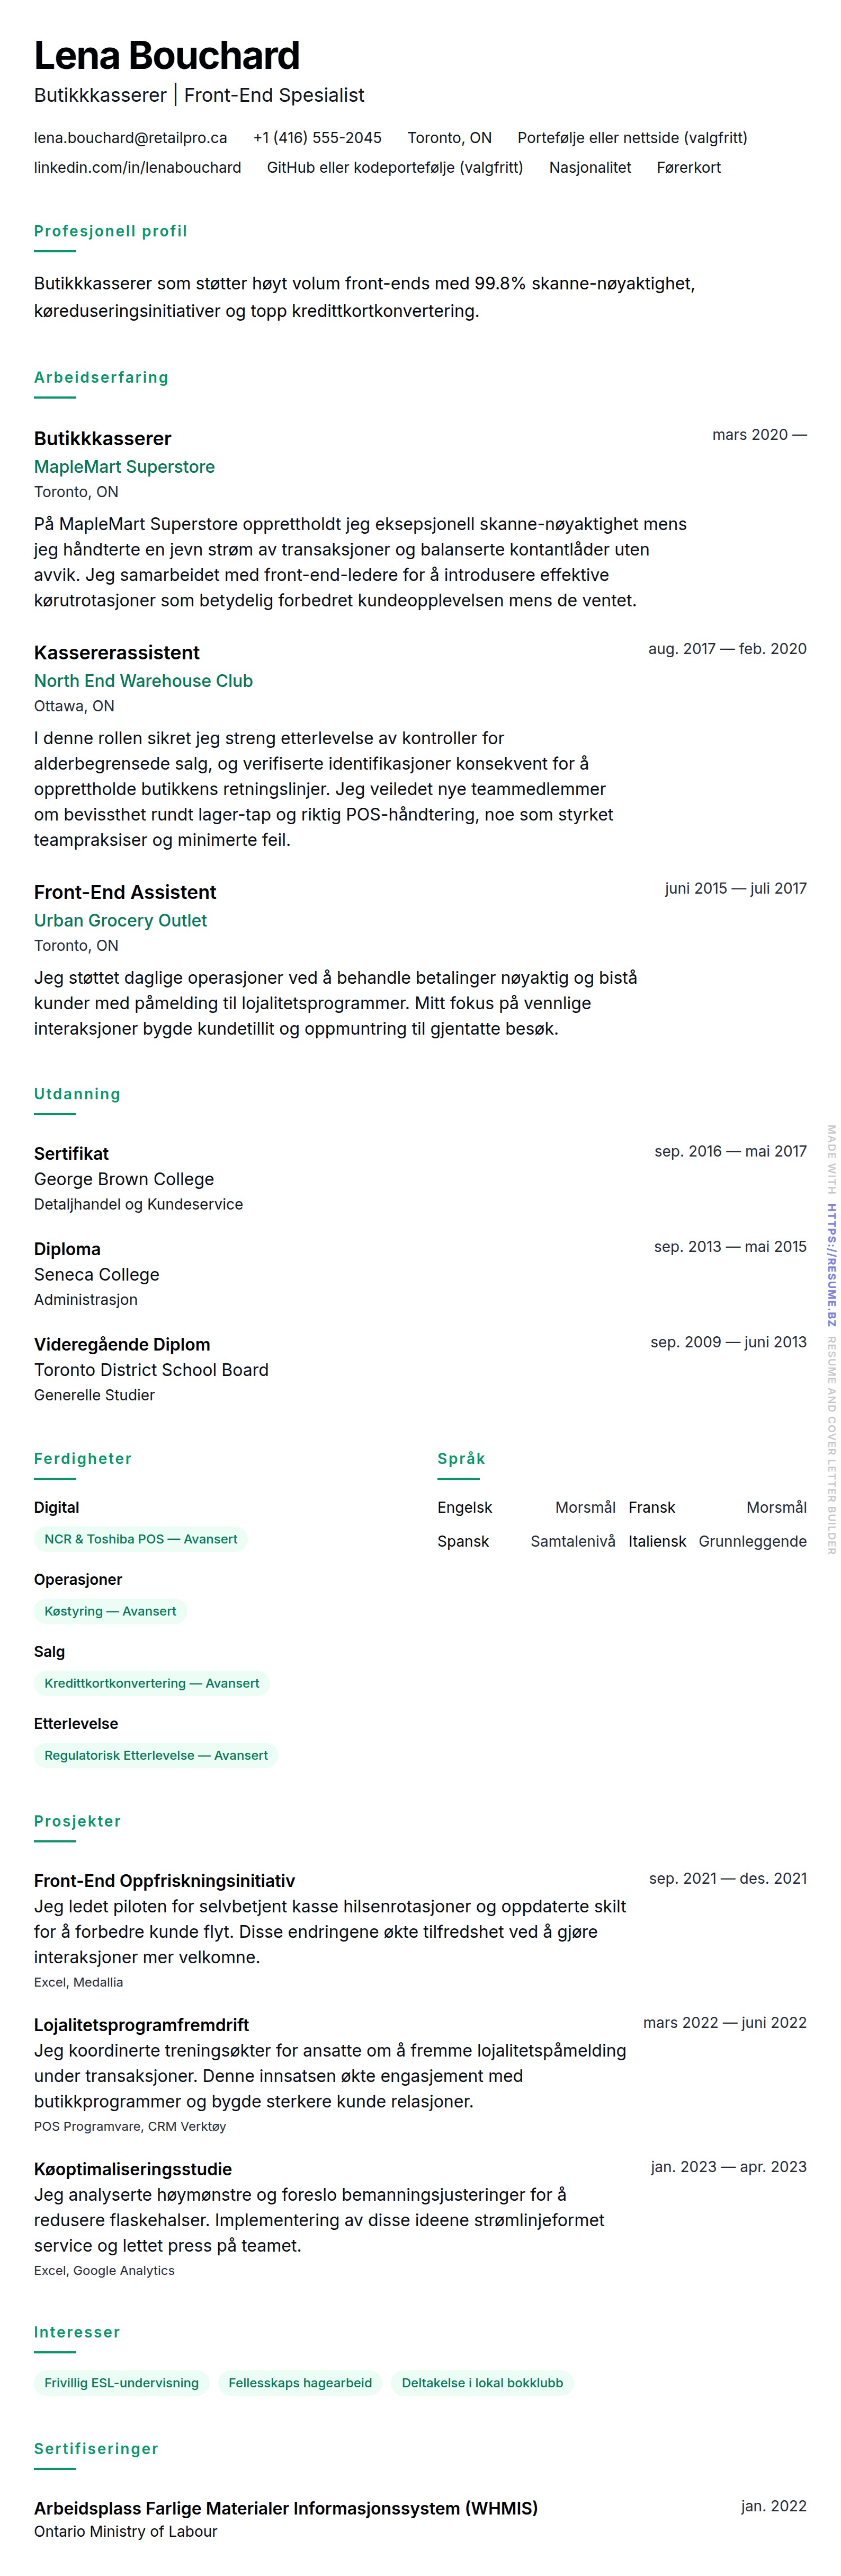
Task: Click the Regulatorisk Etterlevelse skill tag
Action: tap(156, 1755)
